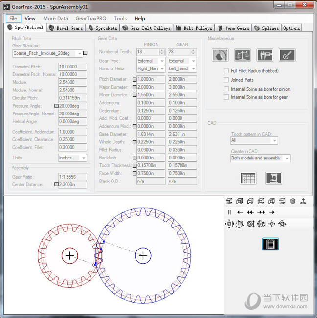This screenshot has height=318, width=317.
Task: Toggle the small box beside Face Width
Action: pos(134,173)
